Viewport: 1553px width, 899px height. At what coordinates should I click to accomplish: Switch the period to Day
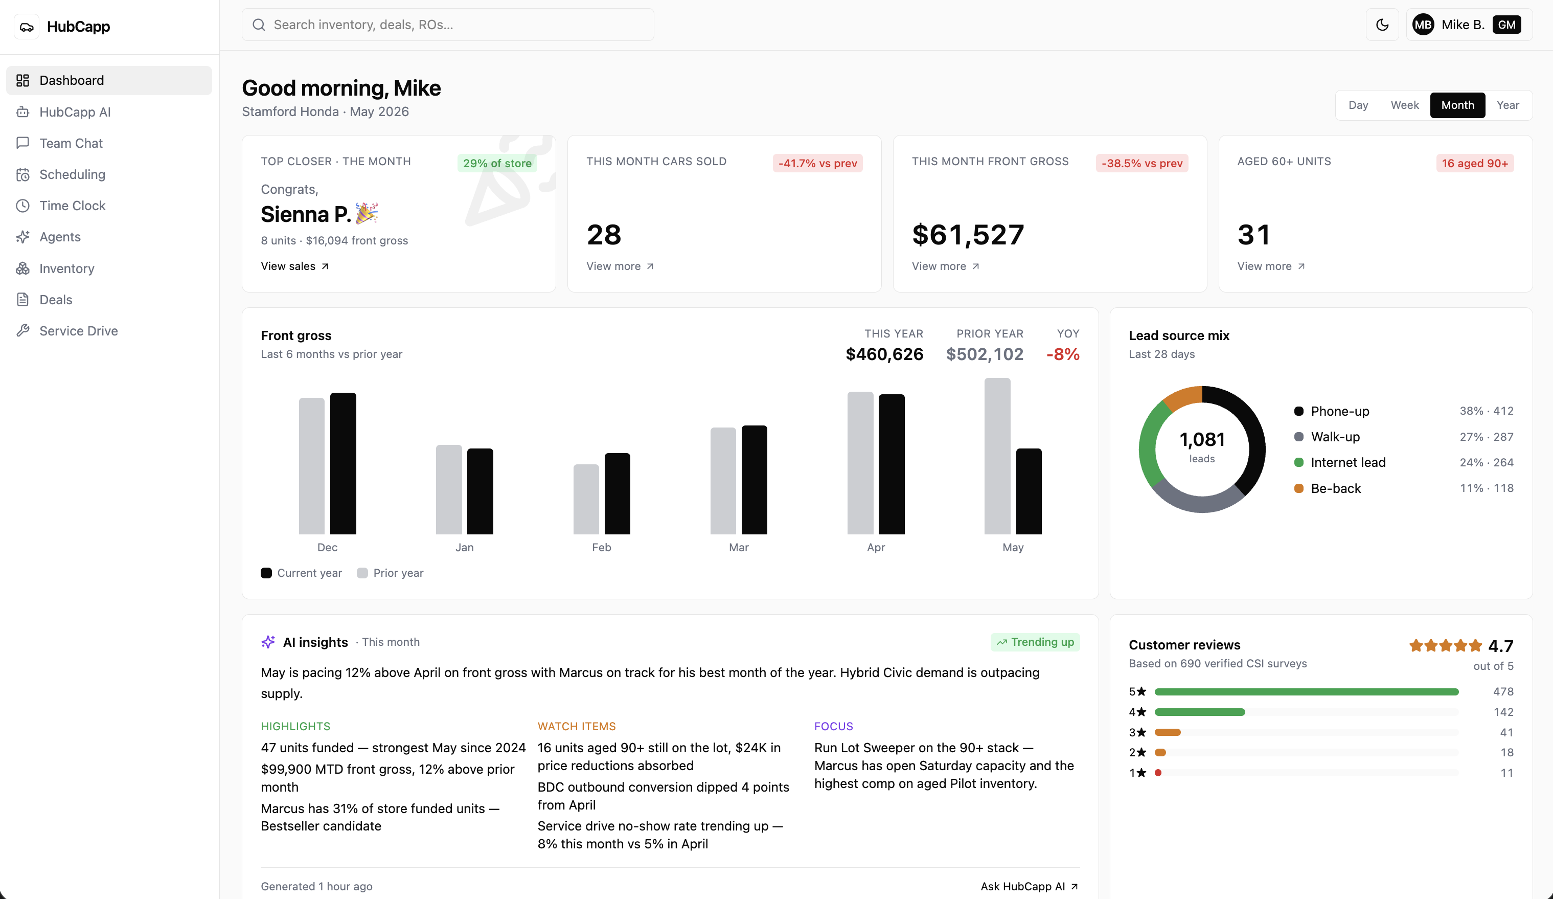pos(1358,105)
